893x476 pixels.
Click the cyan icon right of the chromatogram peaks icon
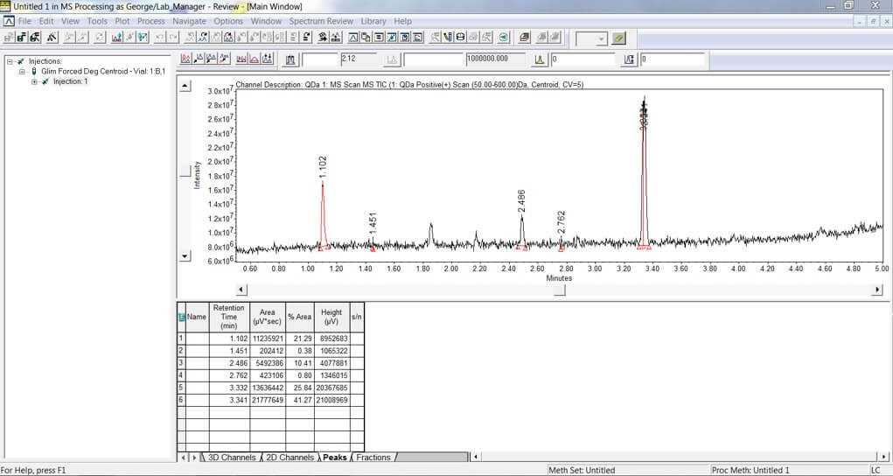pos(143,38)
